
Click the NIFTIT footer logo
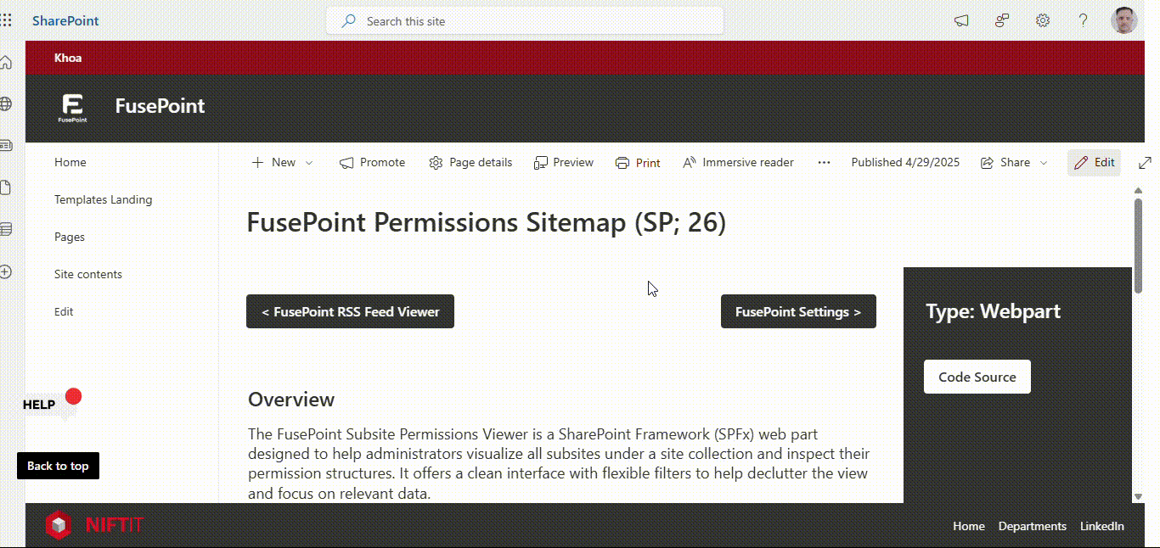click(x=94, y=525)
